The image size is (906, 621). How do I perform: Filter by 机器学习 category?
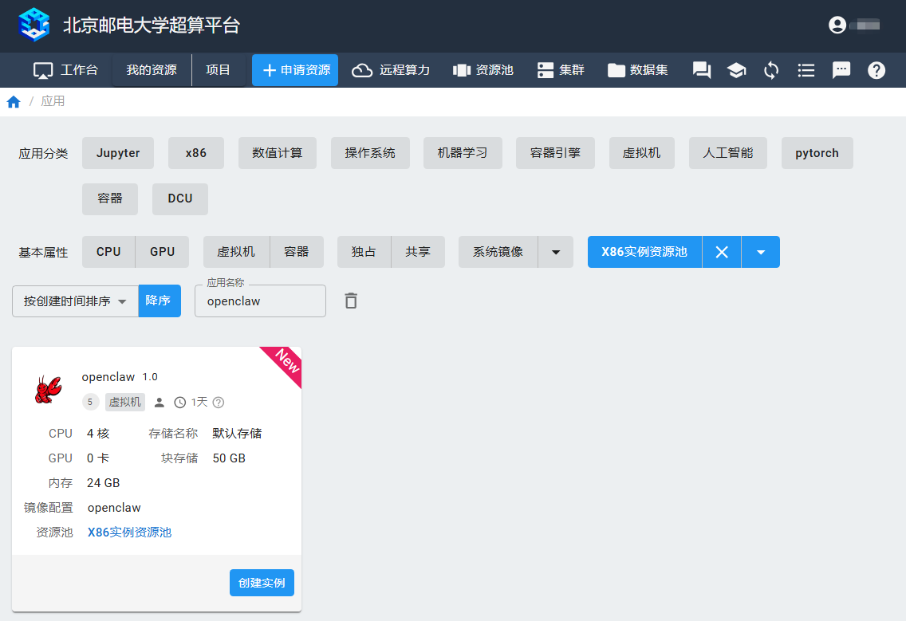coord(463,153)
